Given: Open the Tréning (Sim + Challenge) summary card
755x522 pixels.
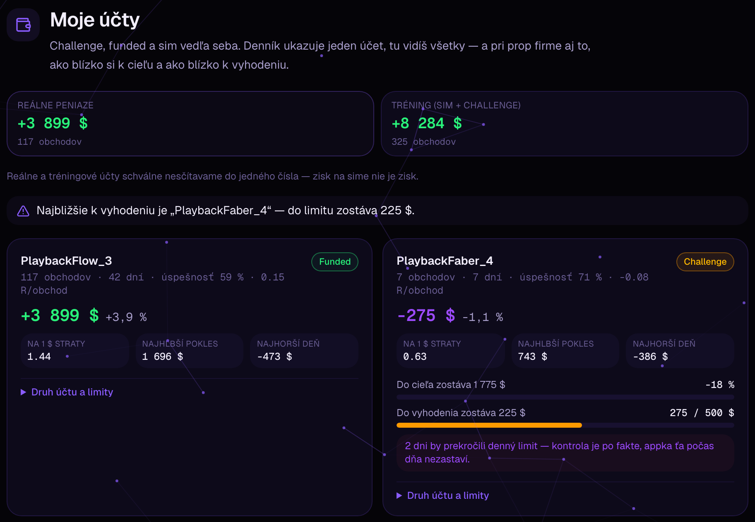Looking at the screenshot, I should [x=564, y=124].
